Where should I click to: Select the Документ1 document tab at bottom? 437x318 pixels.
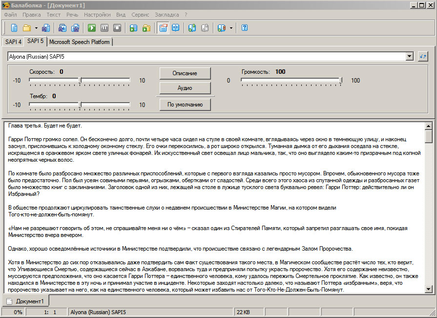coord(26,301)
